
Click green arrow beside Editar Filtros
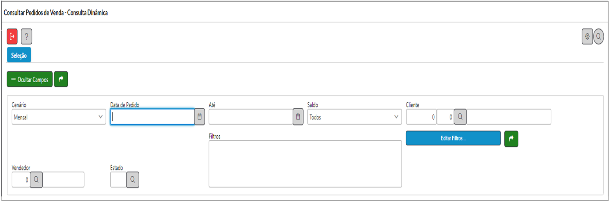tap(511, 138)
